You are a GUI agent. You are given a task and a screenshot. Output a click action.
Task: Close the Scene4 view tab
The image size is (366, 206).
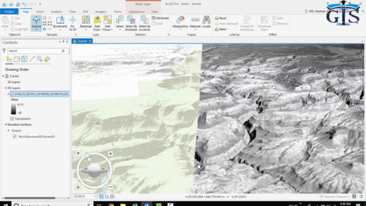(x=90, y=41)
